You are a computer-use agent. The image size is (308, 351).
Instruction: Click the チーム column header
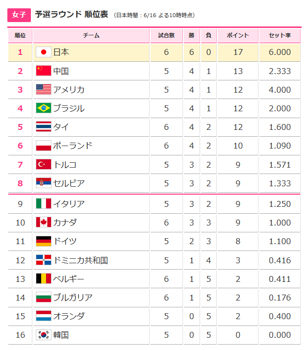(91, 35)
